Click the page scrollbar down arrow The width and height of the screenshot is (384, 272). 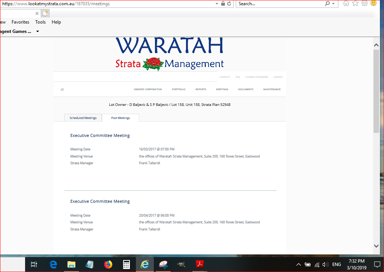tap(376, 246)
